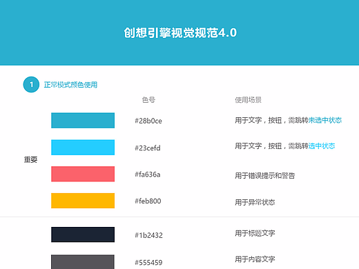
Task: Select the hex code text #fa636a
Action: pyautogui.click(x=148, y=175)
